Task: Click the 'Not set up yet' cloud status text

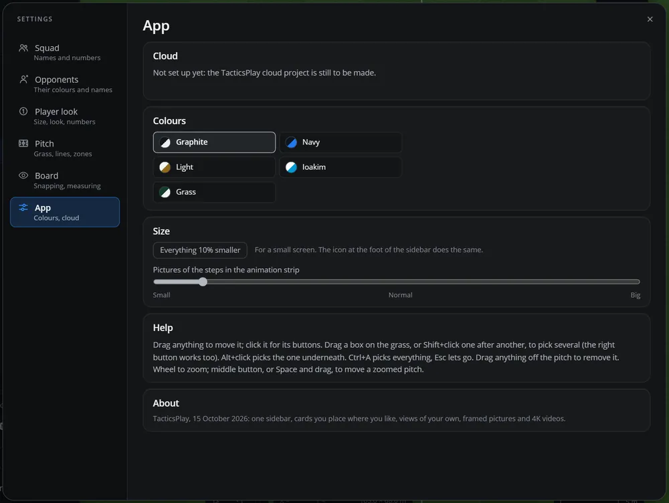Action: [264, 73]
